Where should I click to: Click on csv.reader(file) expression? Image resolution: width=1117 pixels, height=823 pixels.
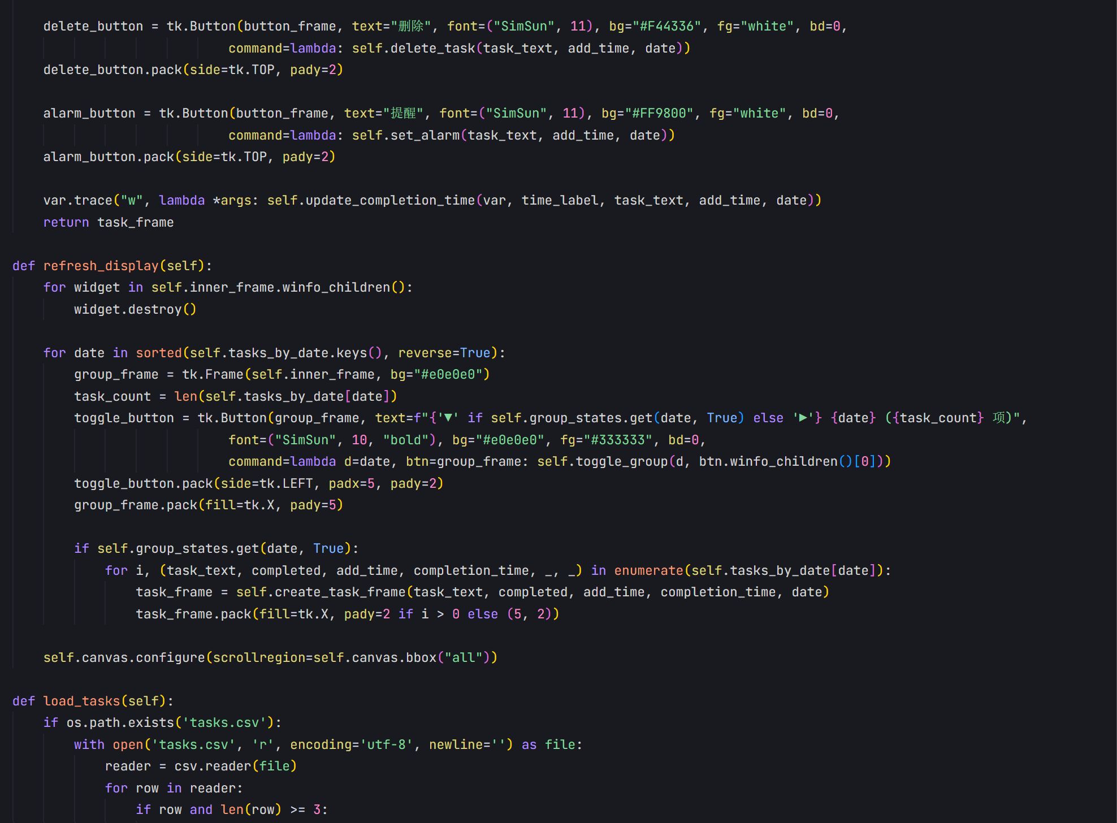click(235, 766)
